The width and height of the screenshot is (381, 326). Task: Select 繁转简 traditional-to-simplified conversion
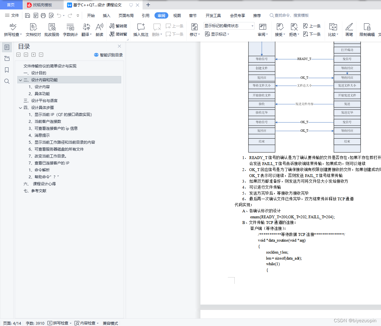click(x=120, y=26)
